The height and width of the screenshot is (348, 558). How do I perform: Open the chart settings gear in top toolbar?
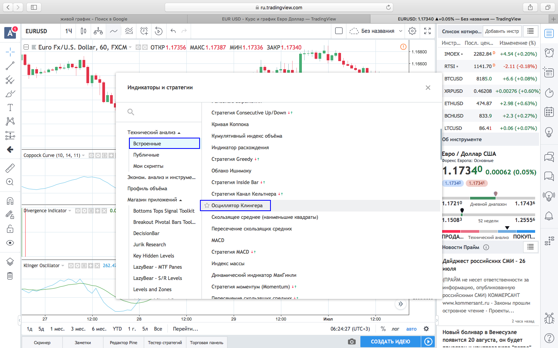[x=412, y=31]
